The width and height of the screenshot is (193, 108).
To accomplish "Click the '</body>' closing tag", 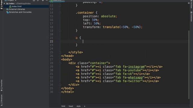I will pyautogui.click(x=68, y=88).
